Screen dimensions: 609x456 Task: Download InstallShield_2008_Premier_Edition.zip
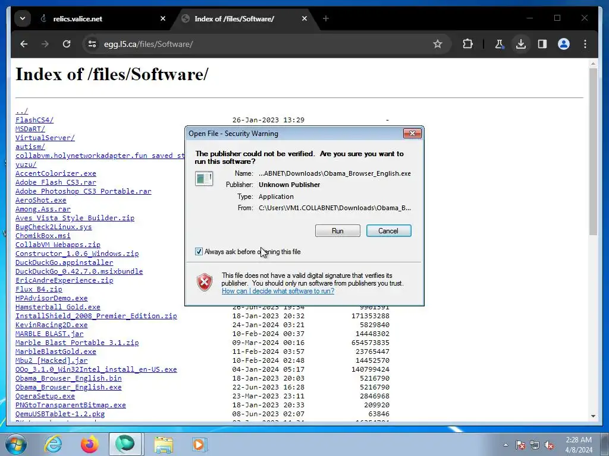click(96, 316)
